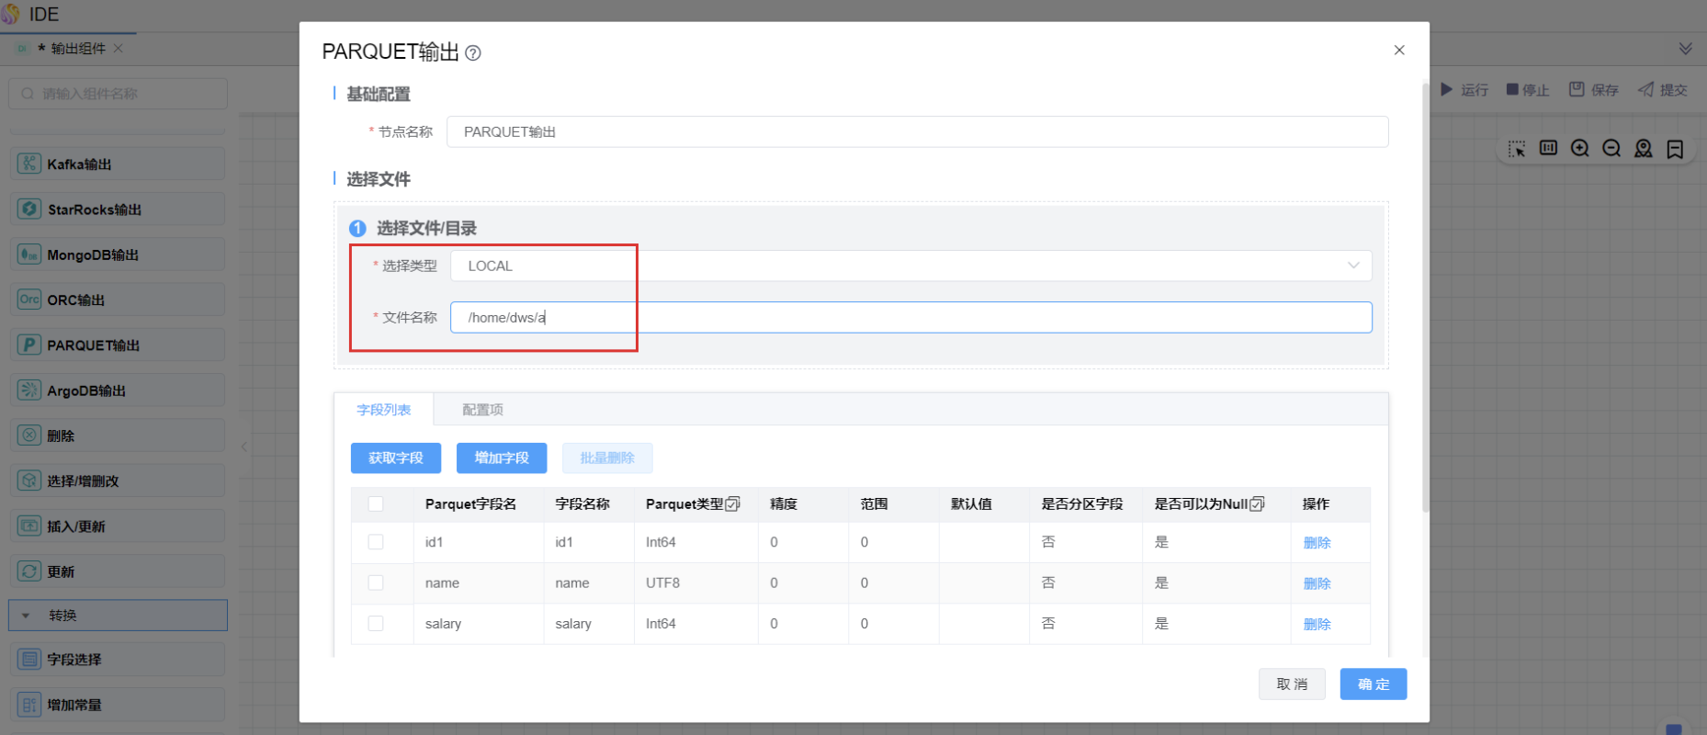
Task: Click the zoom in canvas icon
Action: 1579,149
